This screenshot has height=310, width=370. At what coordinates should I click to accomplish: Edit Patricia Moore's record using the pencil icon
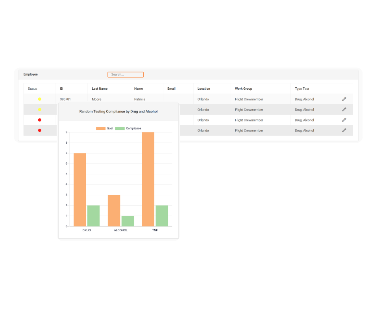344,99
